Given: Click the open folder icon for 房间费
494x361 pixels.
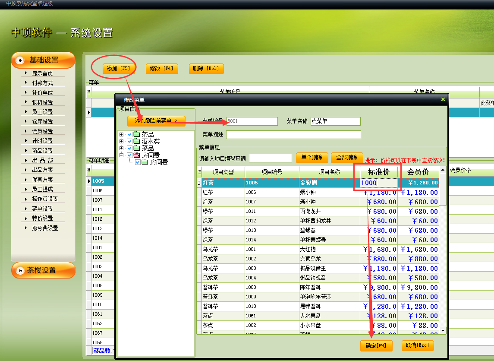Looking at the screenshot, I should coord(137,155).
